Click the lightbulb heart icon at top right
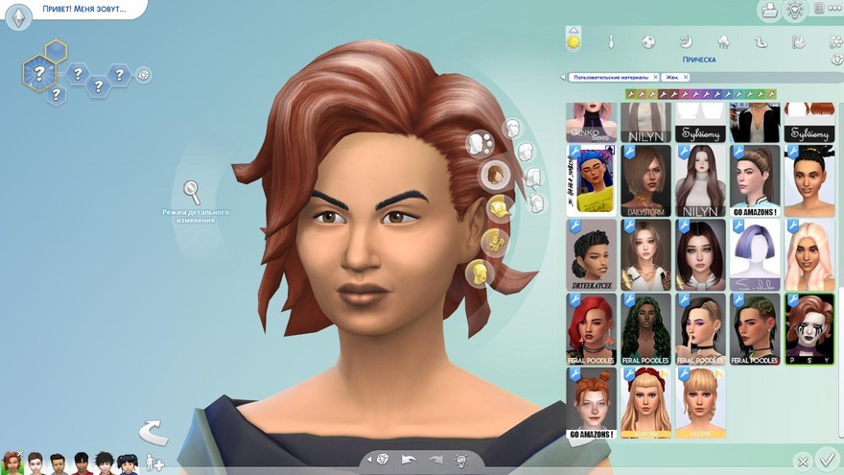This screenshot has width=844, height=475. coord(795,11)
